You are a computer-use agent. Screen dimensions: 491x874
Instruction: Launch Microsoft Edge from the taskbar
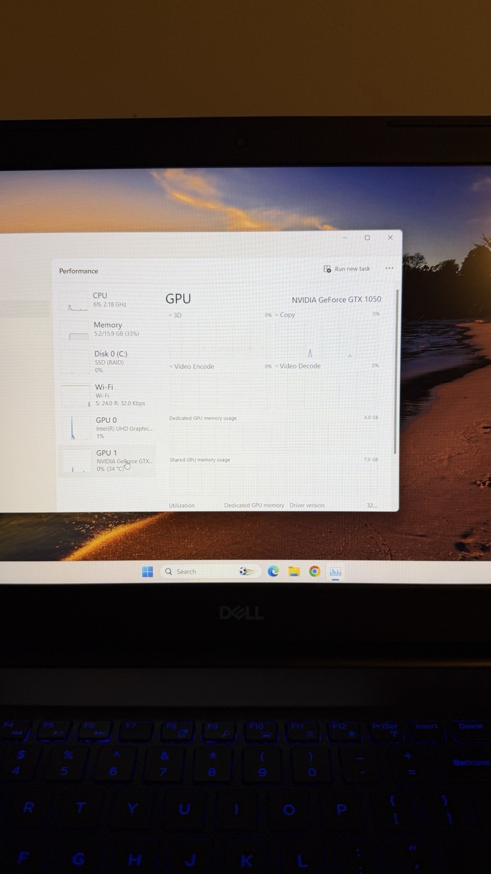273,571
